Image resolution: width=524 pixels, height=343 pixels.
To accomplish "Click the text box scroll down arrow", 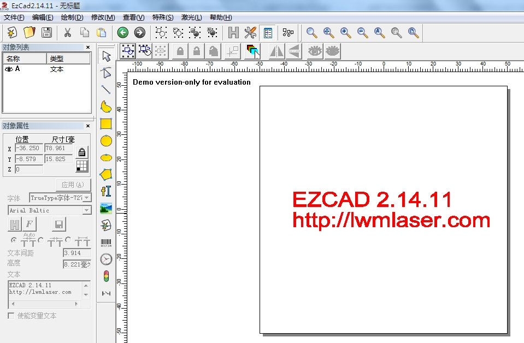I will click(86, 294).
